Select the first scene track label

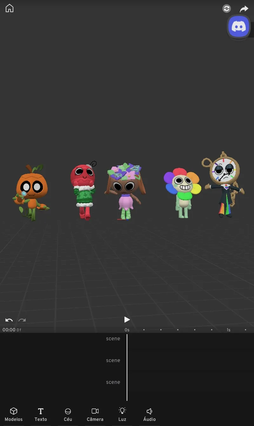click(113, 339)
